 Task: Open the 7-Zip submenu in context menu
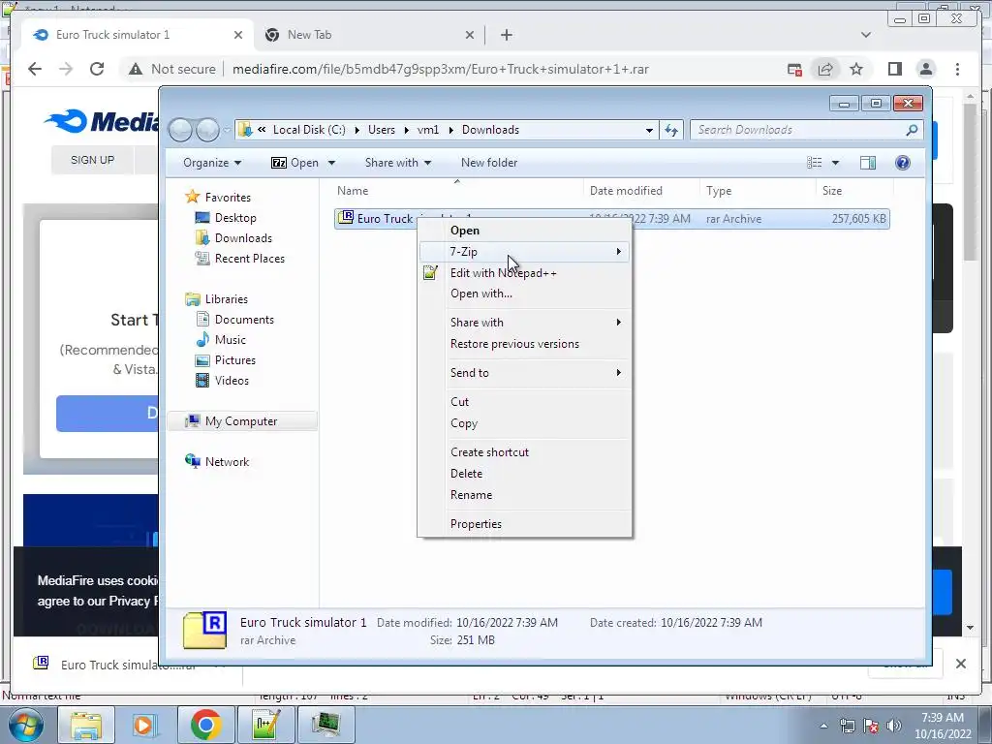tap(524, 252)
